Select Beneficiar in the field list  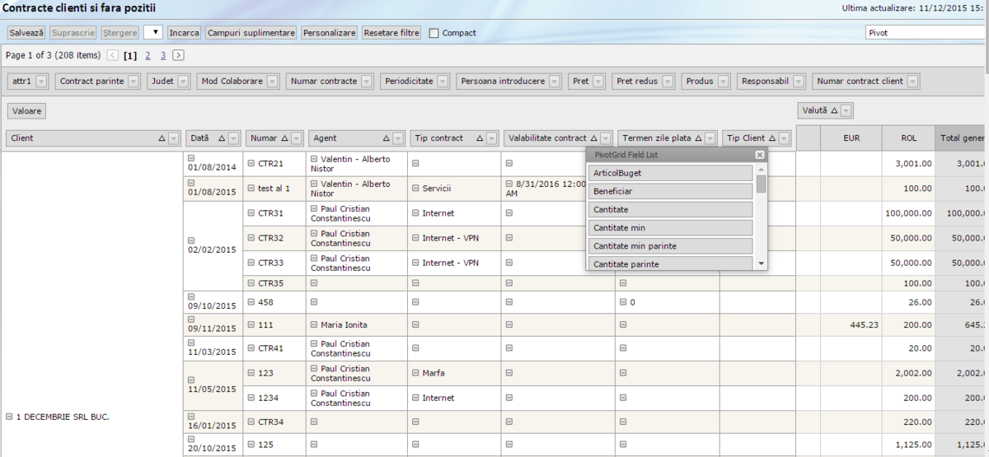point(670,191)
